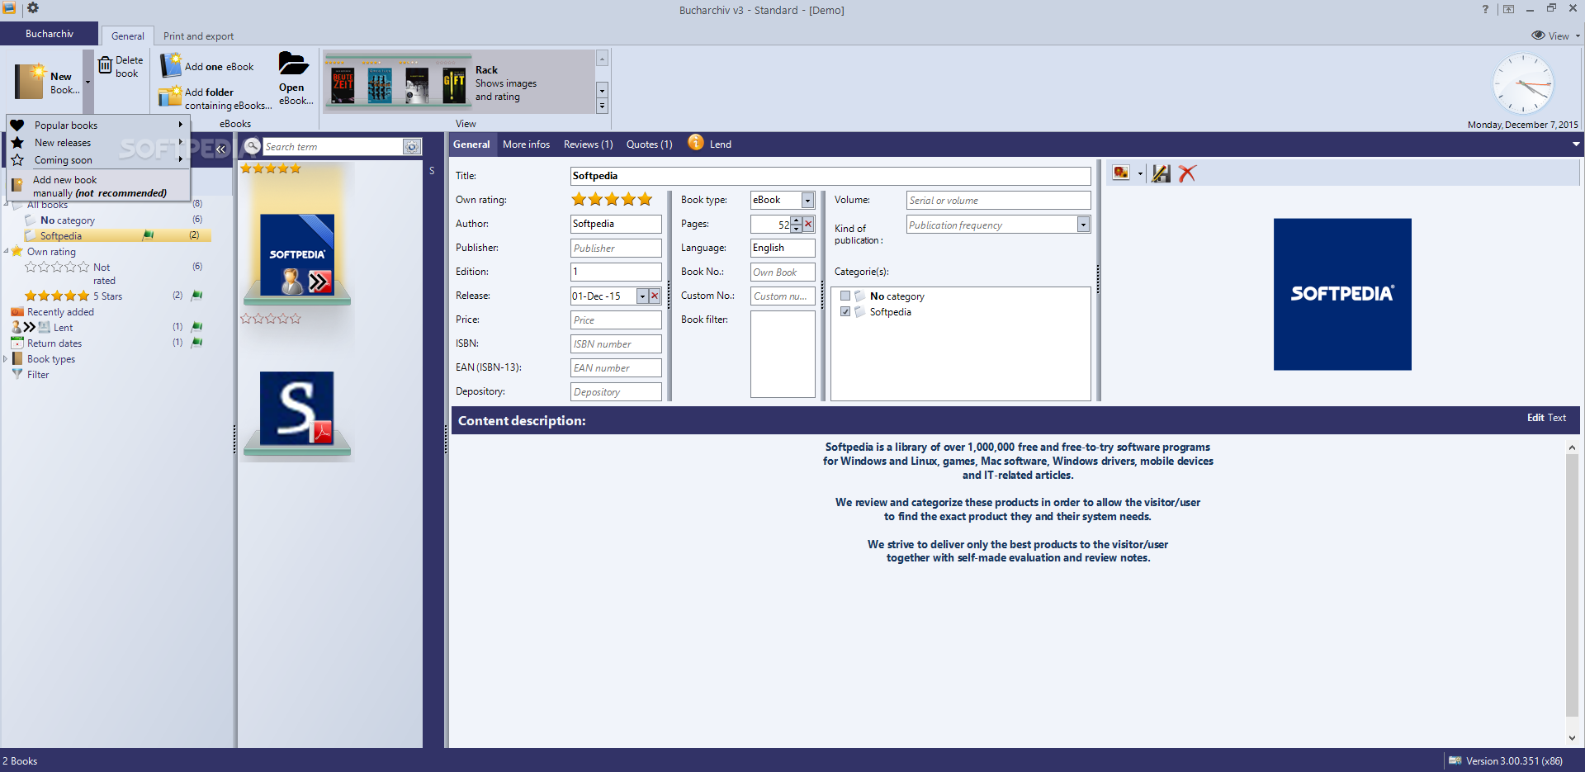The image size is (1585, 772).
Task: Open Publication frequency dropdown
Action: [x=1083, y=225]
